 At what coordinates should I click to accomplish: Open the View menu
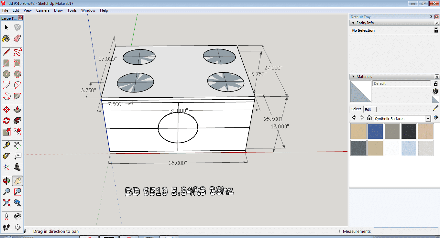(x=27, y=10)
